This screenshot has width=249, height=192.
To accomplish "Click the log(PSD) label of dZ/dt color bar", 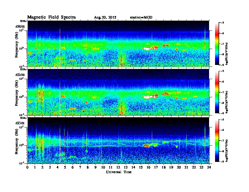I will coord(227,151).
